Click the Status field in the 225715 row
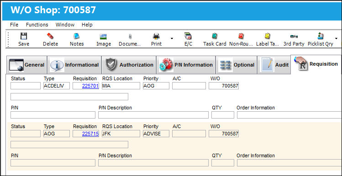The height and width of the screenshot is (176, 342). pos(26,134)
